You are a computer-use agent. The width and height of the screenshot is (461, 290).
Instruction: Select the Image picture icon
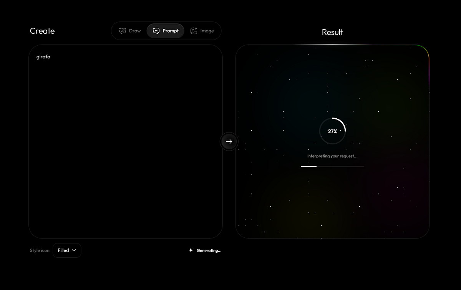point(194,31)
